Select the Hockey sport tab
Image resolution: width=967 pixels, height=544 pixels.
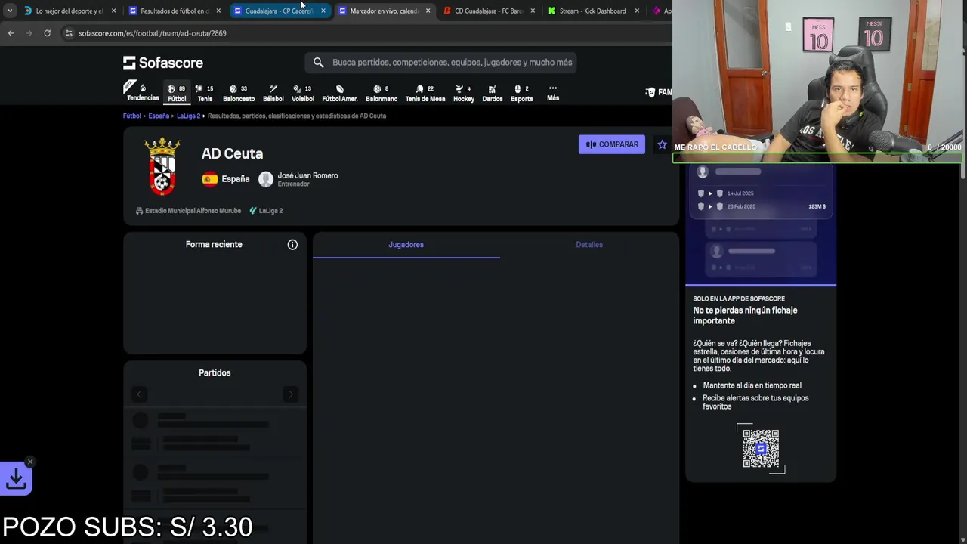click(x=464, y=93)
